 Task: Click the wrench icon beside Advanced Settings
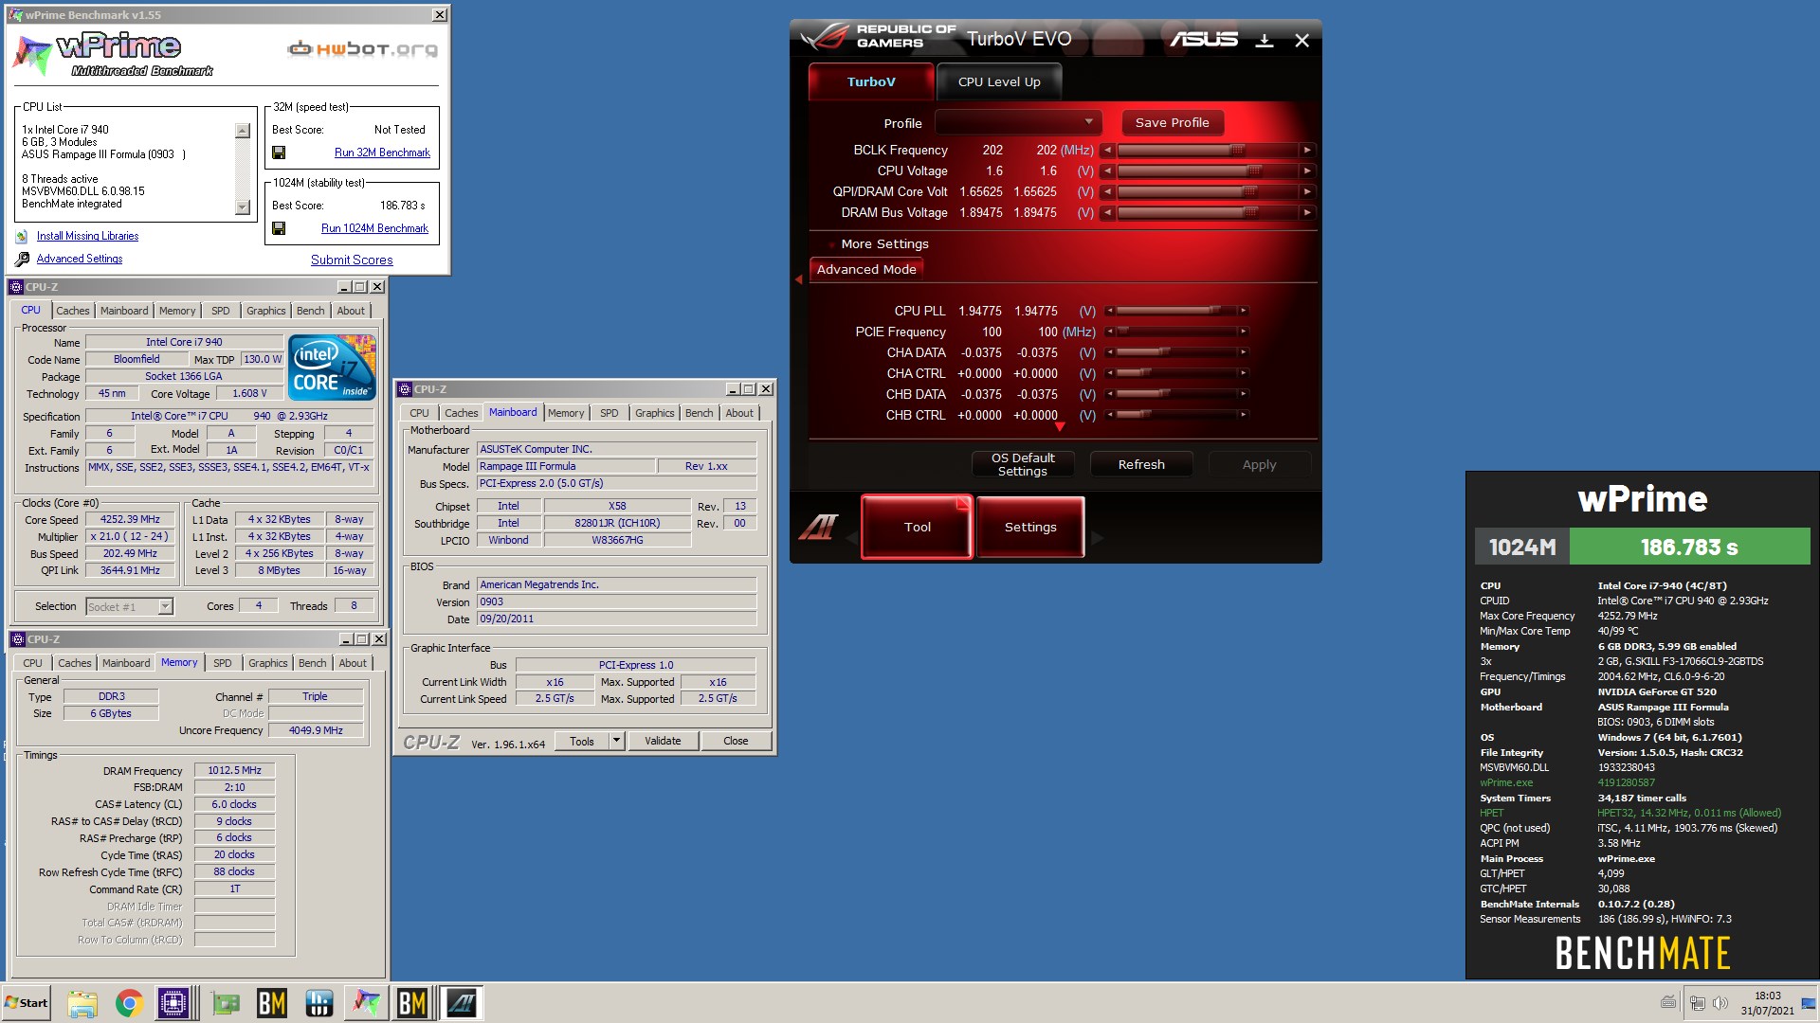[22, 259]
